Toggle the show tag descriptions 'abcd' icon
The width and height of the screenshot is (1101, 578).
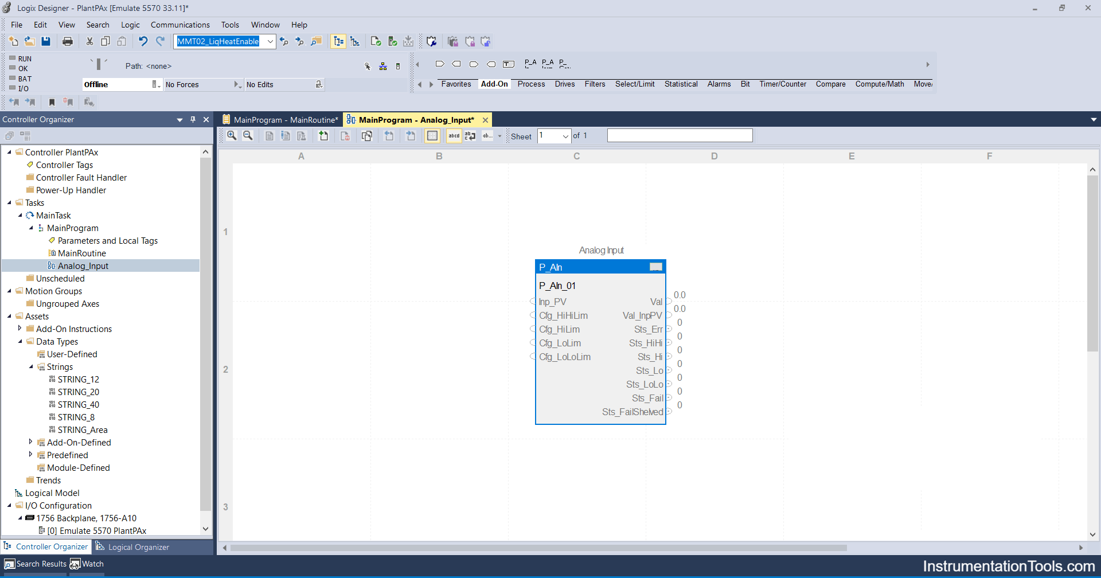[454, 136]
